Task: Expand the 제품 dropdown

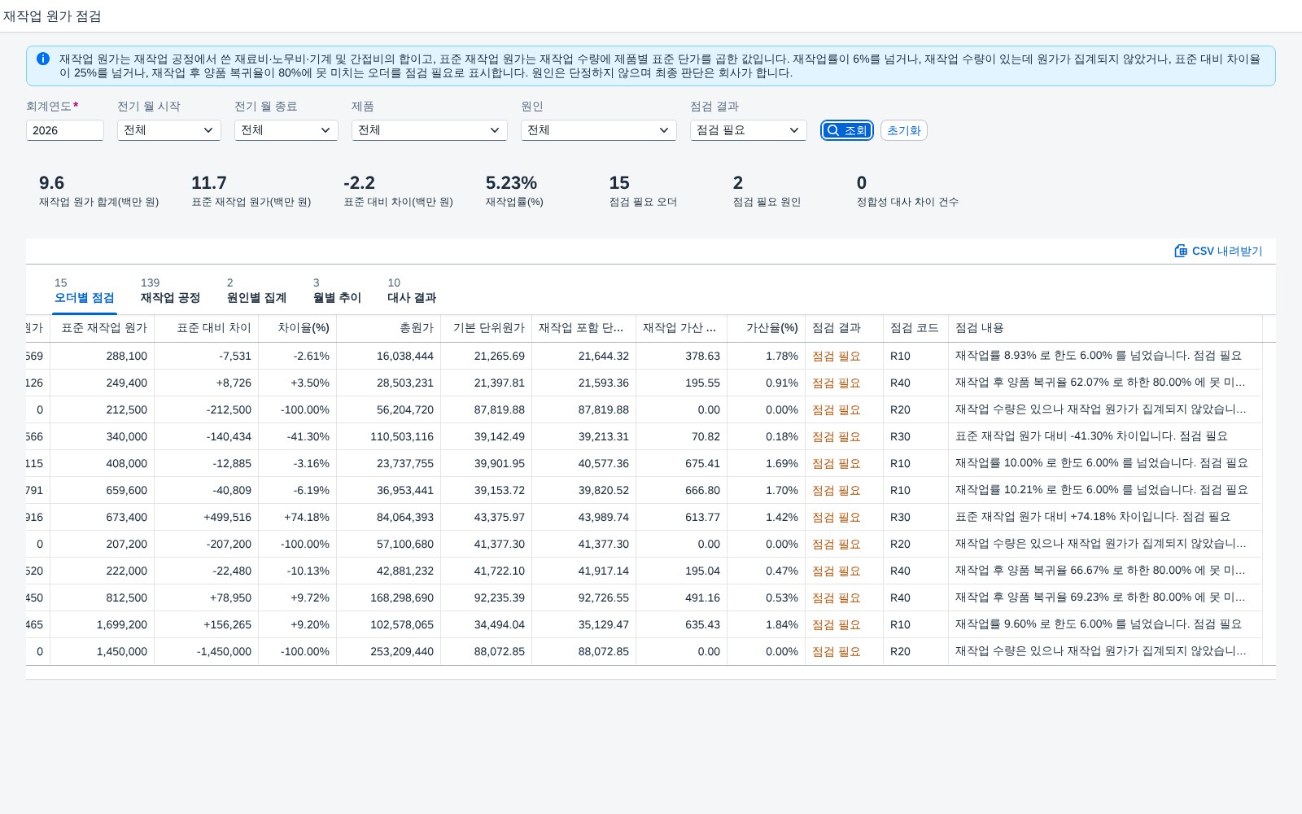Action: point(430,130)
